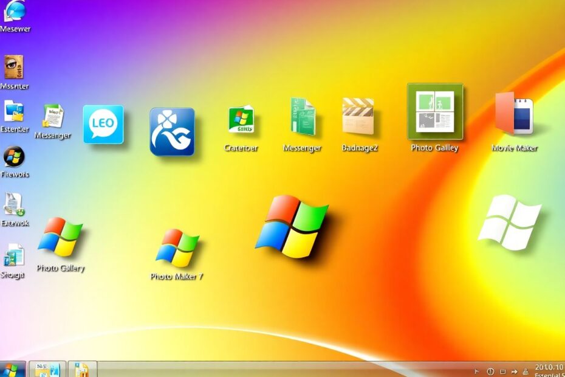Image resolution: width=565 pixels, height=377 pixels.
Task: Open the first pinned taskbar app
Action: [x=47, y=369]
